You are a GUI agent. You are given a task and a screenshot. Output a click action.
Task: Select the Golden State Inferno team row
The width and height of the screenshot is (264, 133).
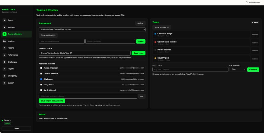[201, 43]
